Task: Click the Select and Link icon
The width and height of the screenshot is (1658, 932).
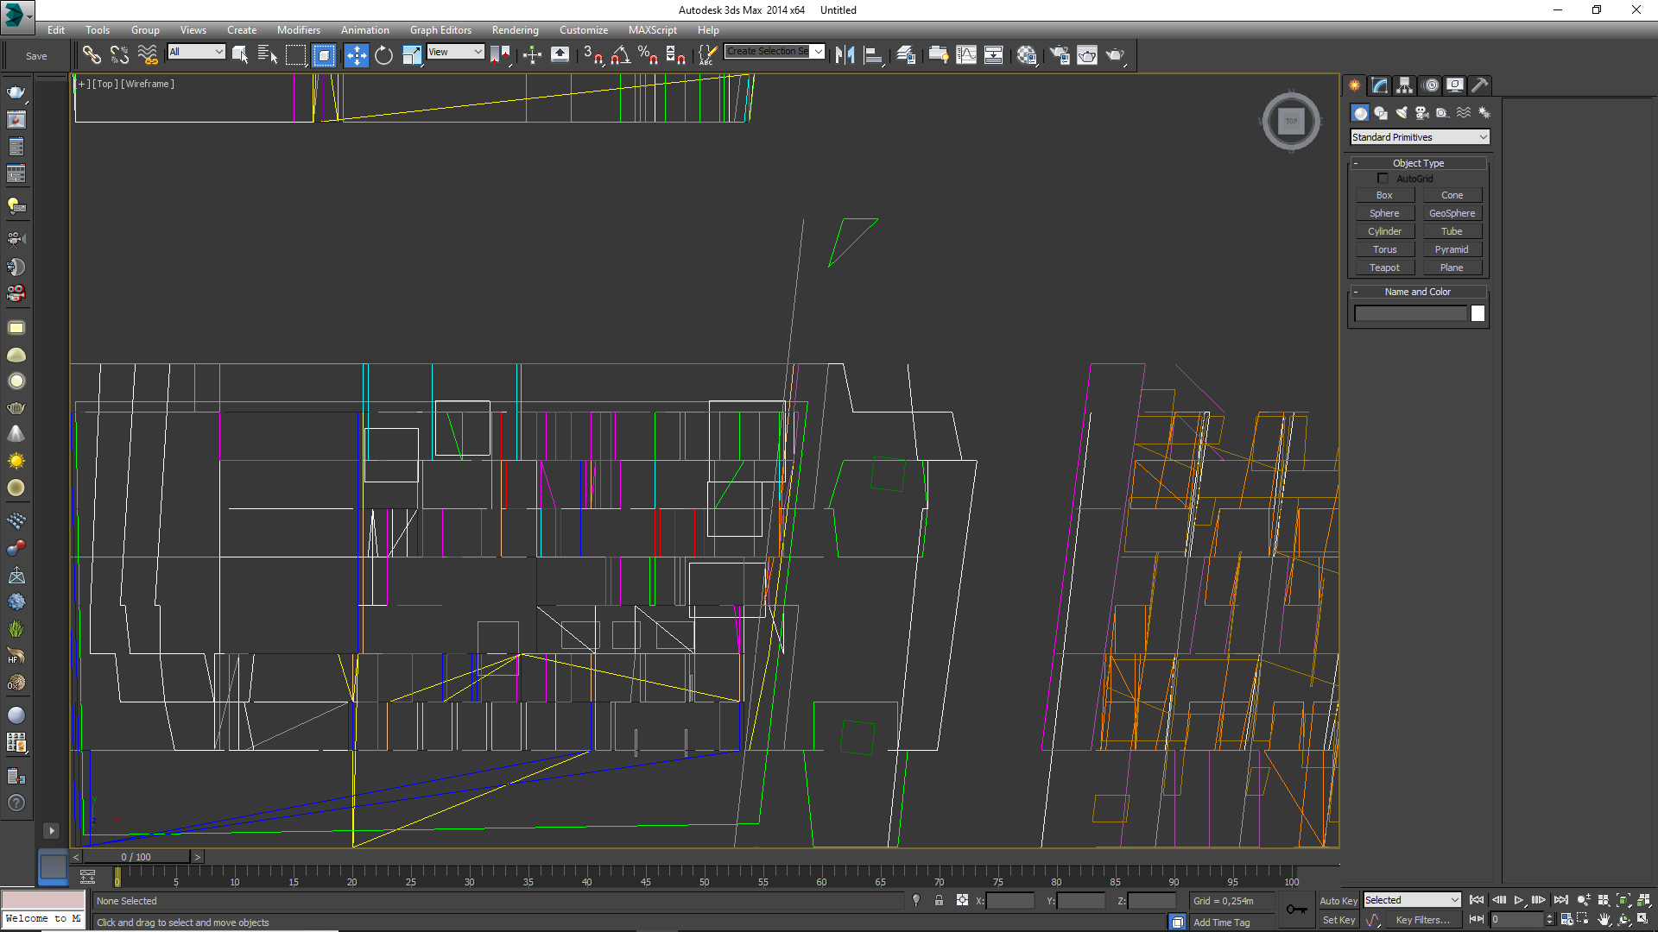Action: pos(92,56)
